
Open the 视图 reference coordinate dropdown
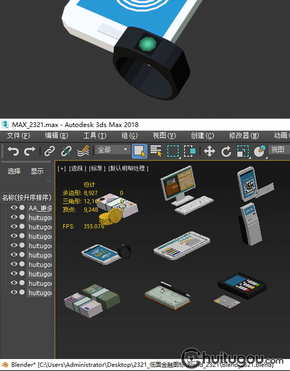pos(279,150)
